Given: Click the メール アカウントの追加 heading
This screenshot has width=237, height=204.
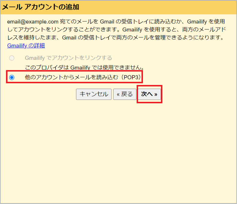Looking at the screenshot, I should (x=41, y=7).
